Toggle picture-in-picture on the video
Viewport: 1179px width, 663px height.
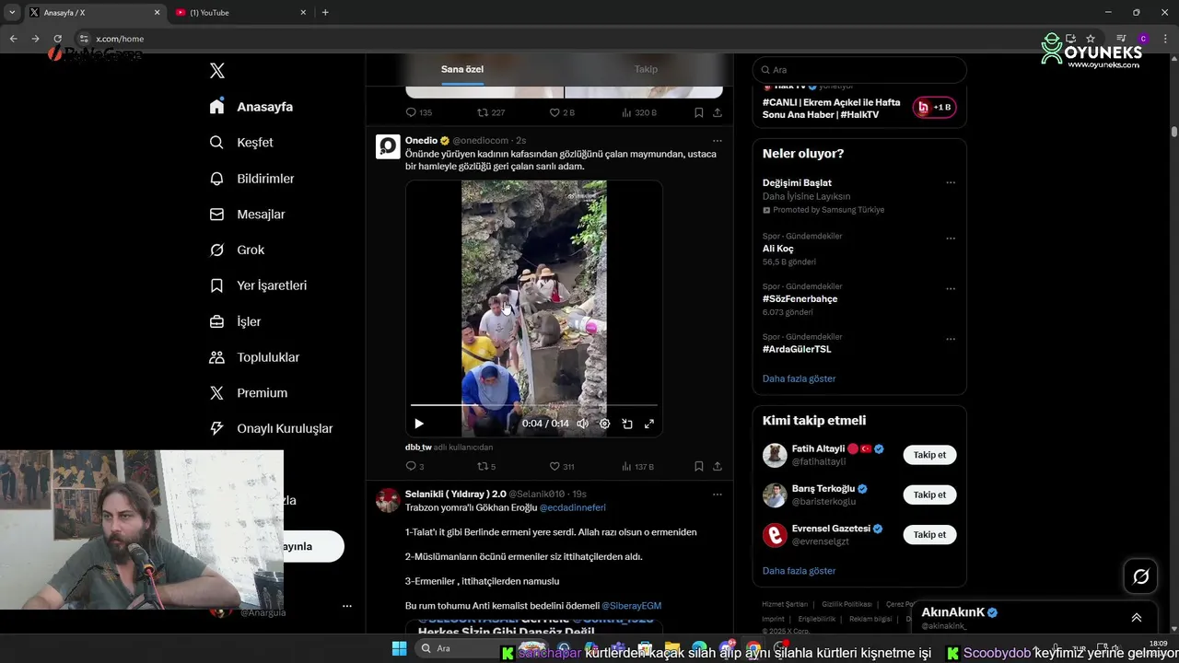[x=627, y=424]
